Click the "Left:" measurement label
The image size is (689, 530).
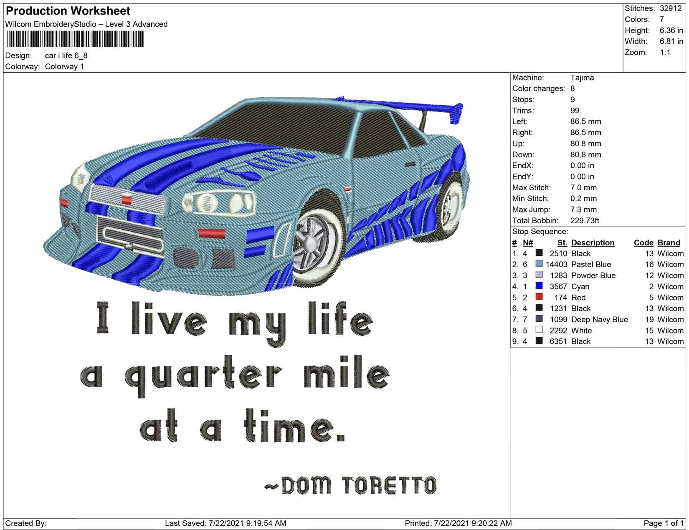coord(520,121)
